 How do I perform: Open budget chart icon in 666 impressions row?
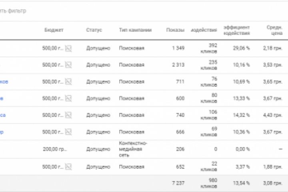68,132
